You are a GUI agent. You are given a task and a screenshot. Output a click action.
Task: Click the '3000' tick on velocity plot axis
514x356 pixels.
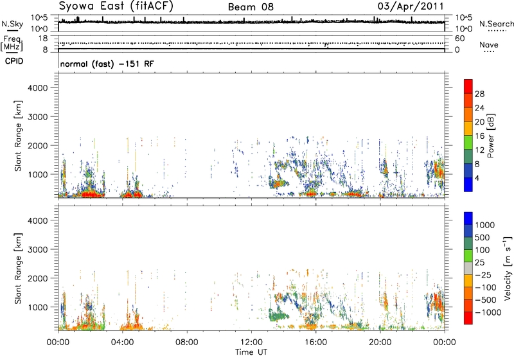37,249
